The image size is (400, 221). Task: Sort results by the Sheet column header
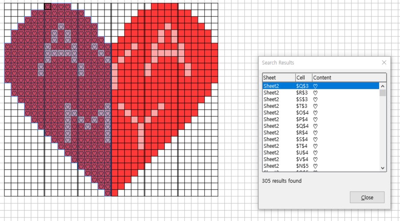(278, 78)
